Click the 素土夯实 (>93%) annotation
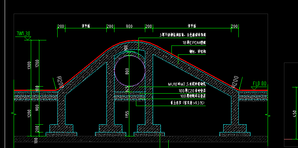 (x=188, y=103)
